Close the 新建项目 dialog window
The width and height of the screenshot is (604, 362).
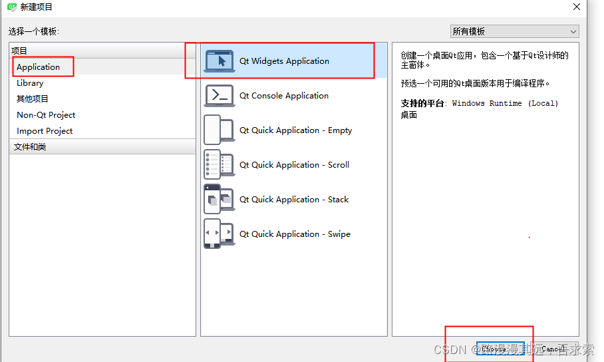[576, 7]
